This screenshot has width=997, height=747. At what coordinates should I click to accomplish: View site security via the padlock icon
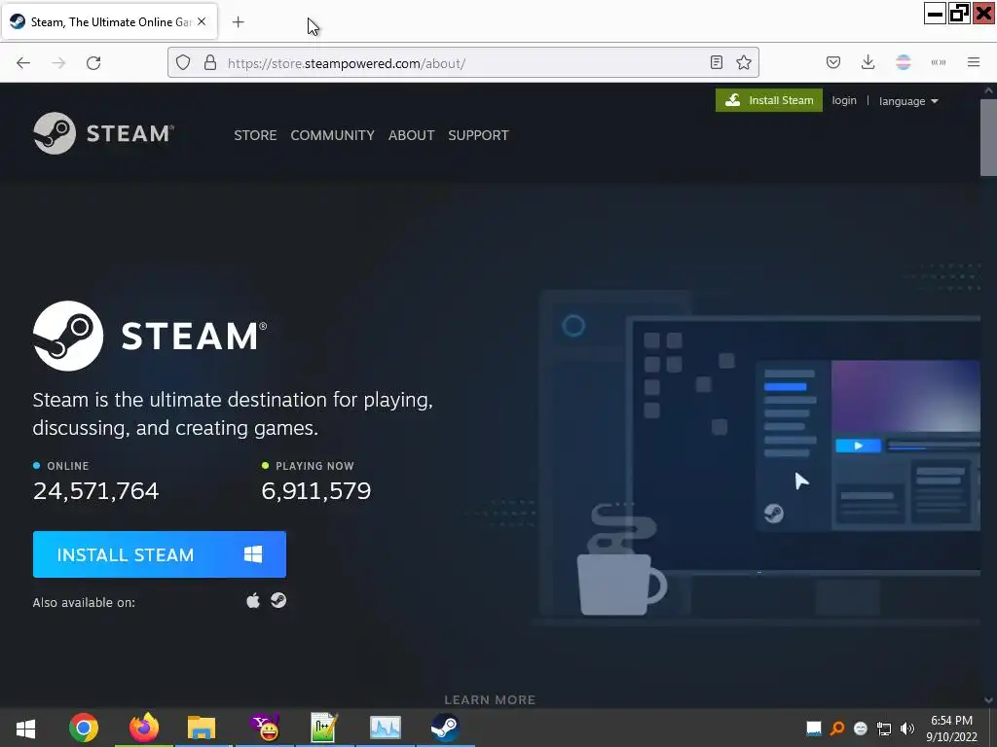pyautogui.click(x=210, y=63)
